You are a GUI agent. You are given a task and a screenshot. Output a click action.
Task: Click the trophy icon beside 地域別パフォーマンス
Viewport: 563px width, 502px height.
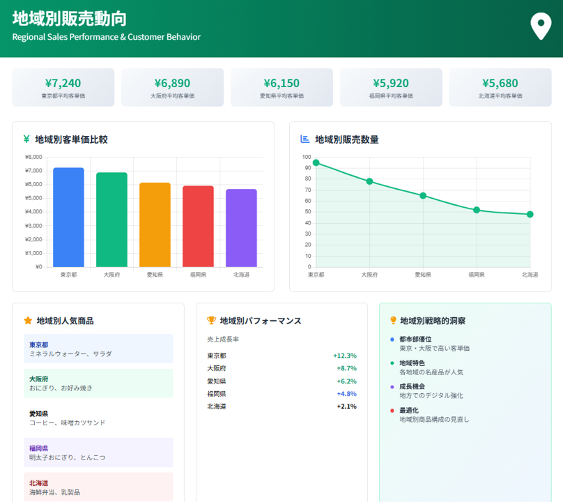211,321
